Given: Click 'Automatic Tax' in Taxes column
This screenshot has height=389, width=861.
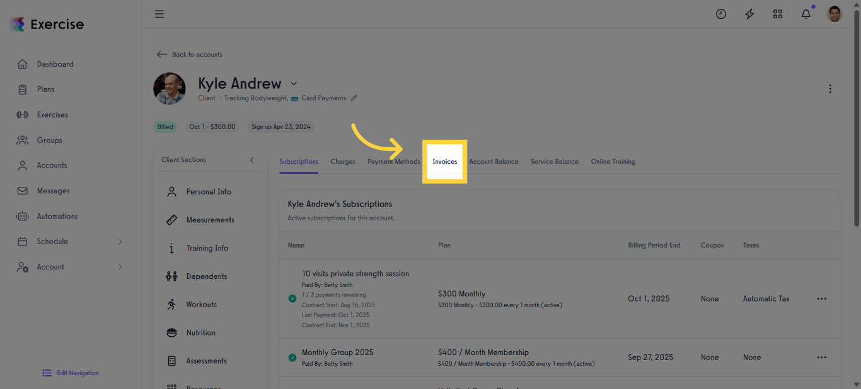Looking at the screenshot, I should [766, 299].
